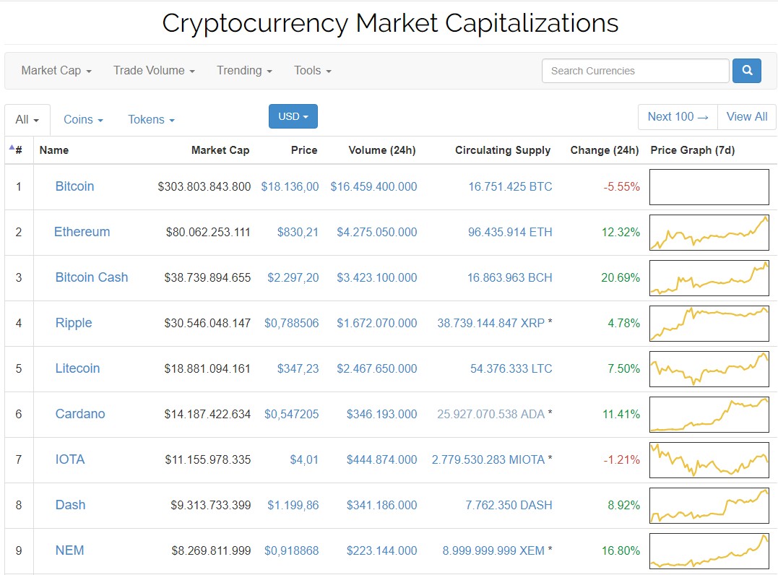
Task: Open Cardano's $0,547205 price link
Action: pyautogui.click(x=291, y=414)
